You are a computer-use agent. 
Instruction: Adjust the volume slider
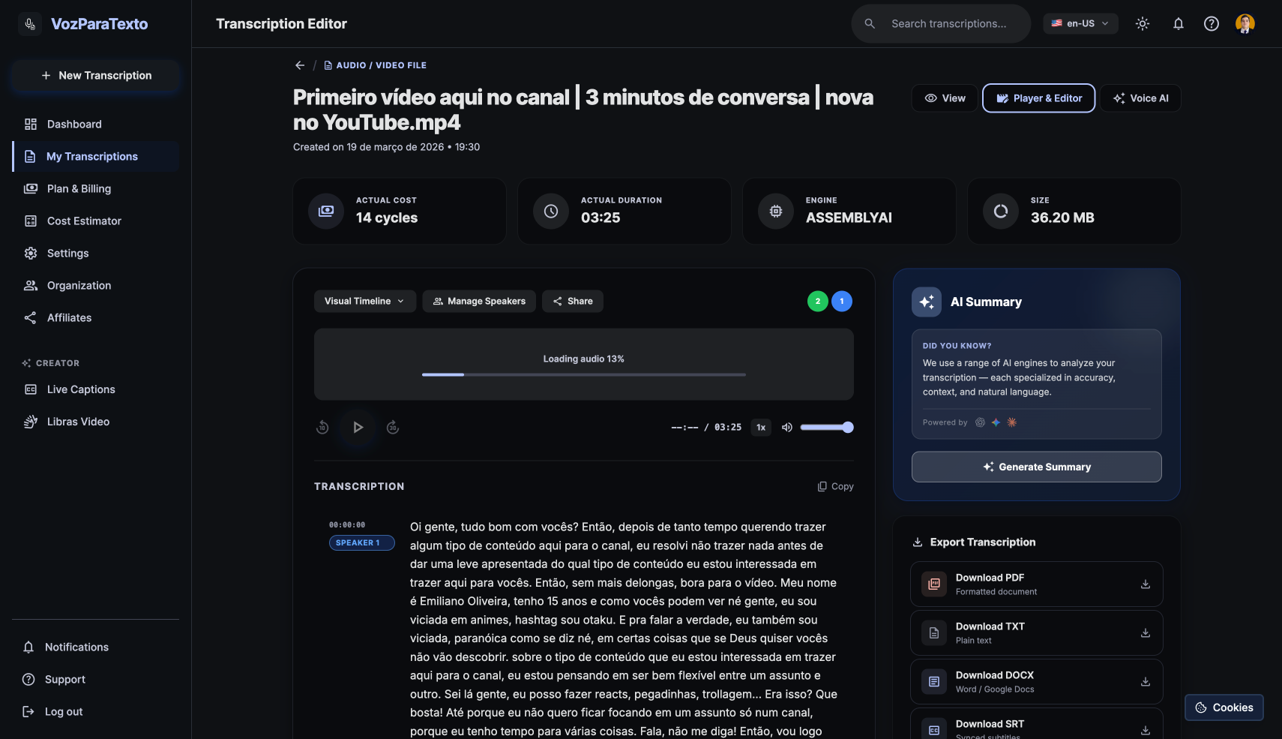coord(826,428)
